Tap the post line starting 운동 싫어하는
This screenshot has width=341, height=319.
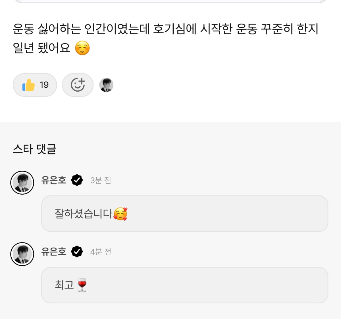165,29
